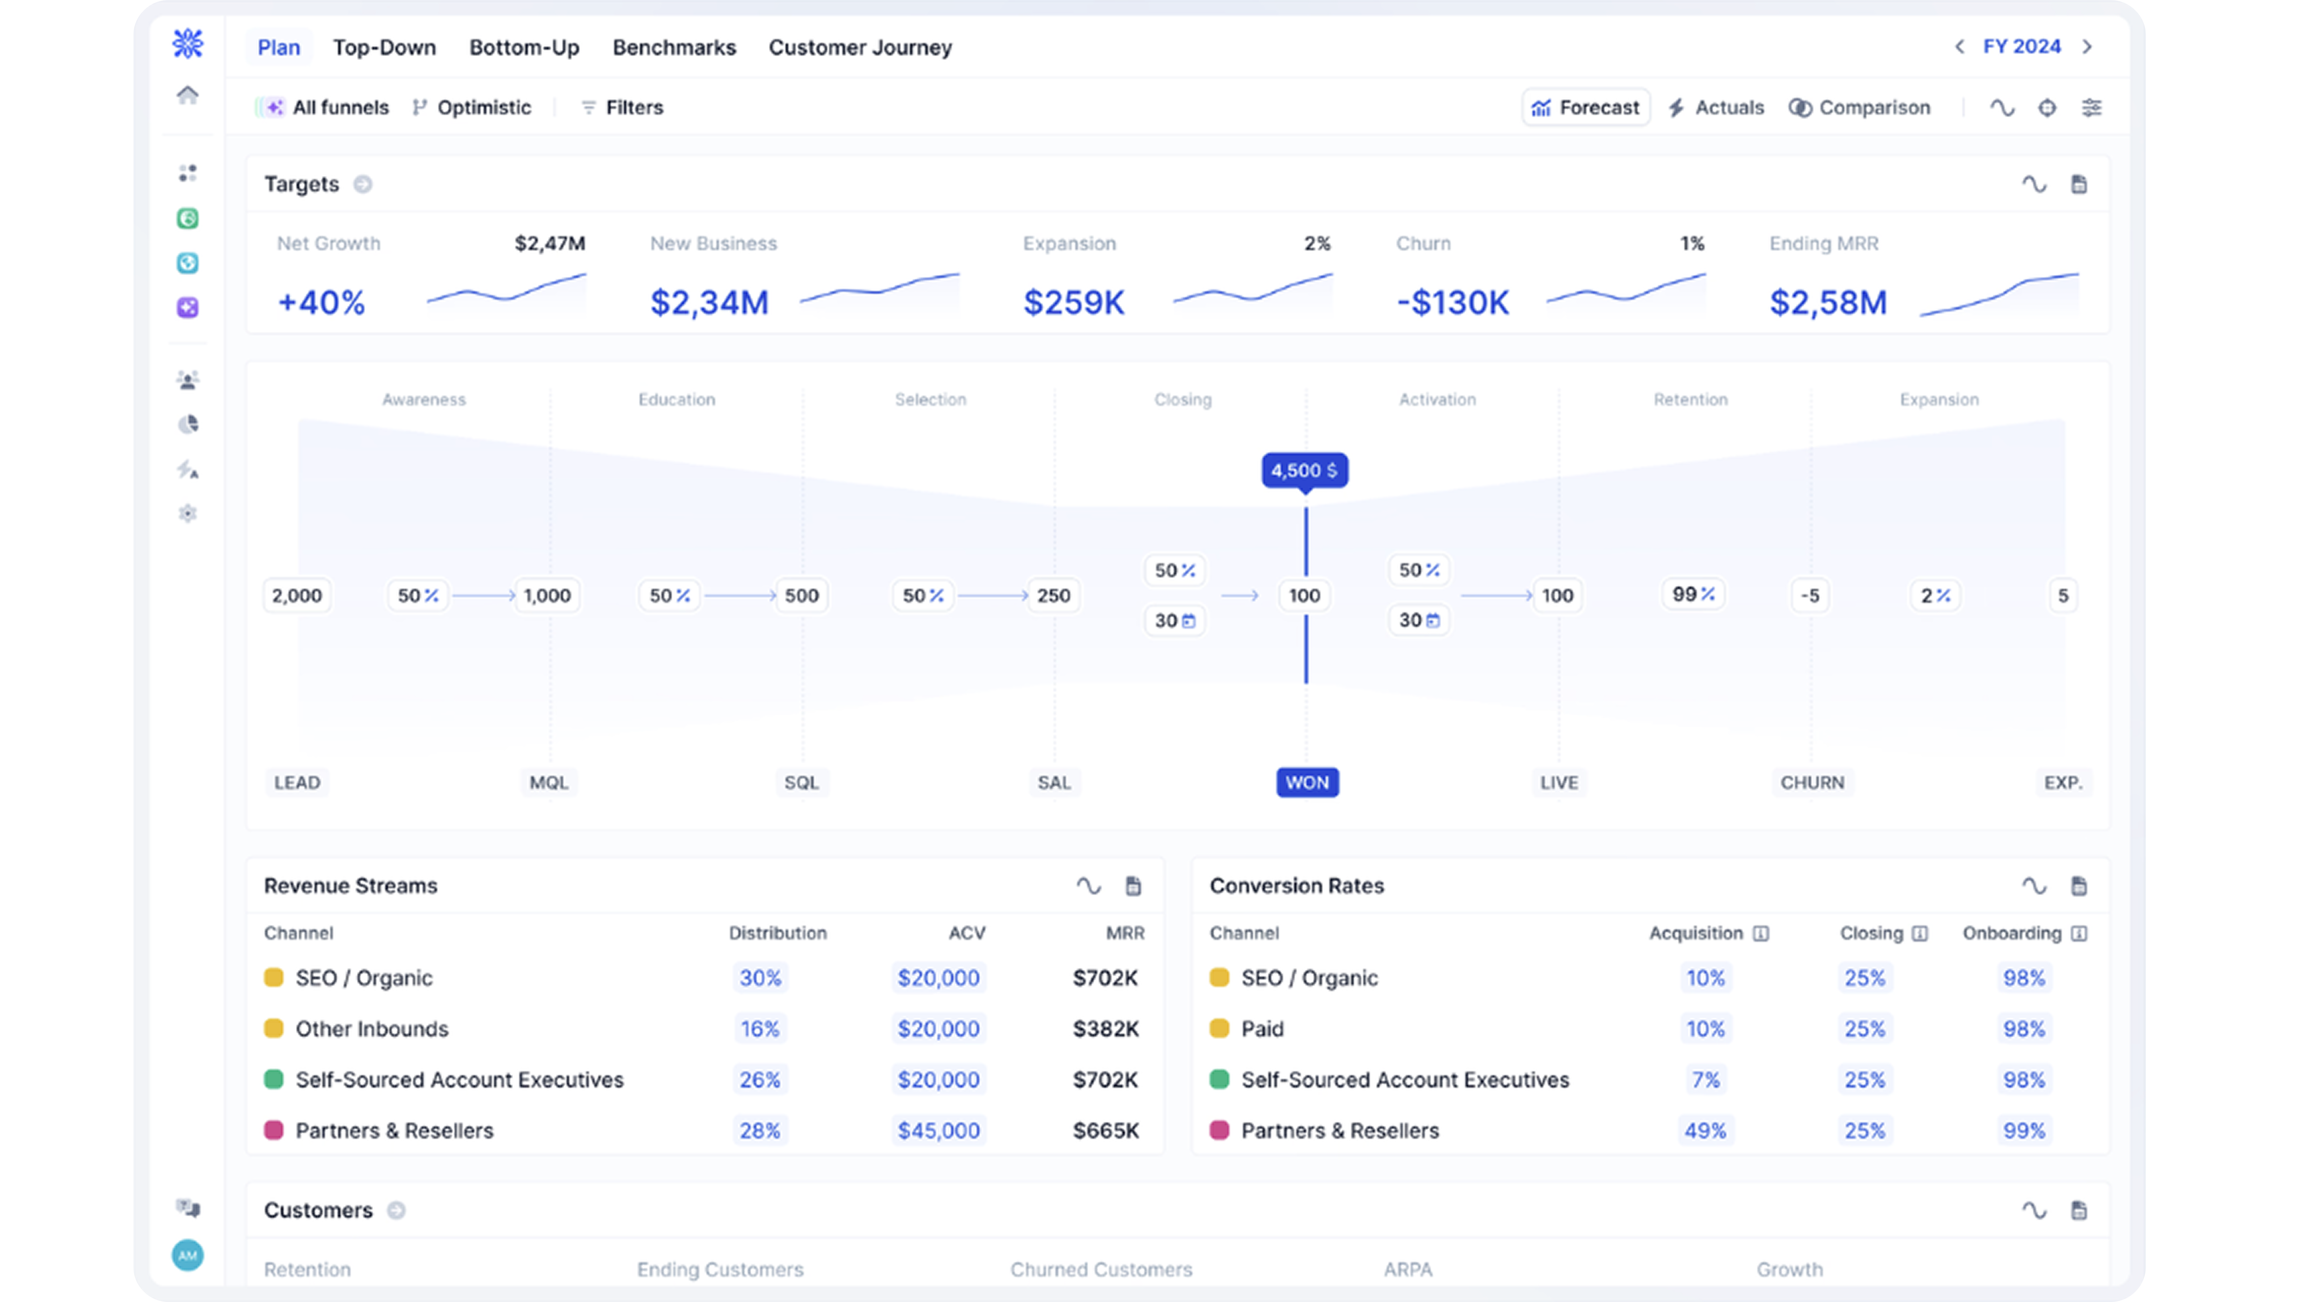
Task: Advance to next fiscal year with right chevron
Action: tap(2087, 47)
